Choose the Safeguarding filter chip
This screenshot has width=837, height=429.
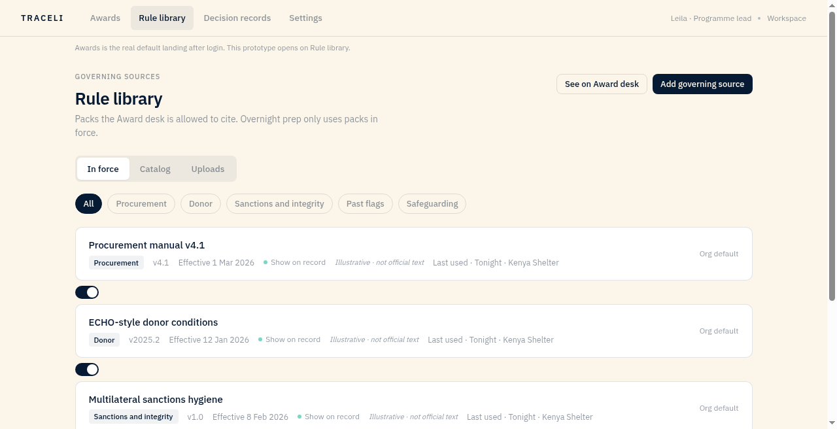tap(432, 204)
